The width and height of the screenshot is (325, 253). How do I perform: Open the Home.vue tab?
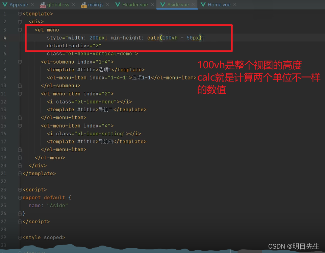[219, 4]
